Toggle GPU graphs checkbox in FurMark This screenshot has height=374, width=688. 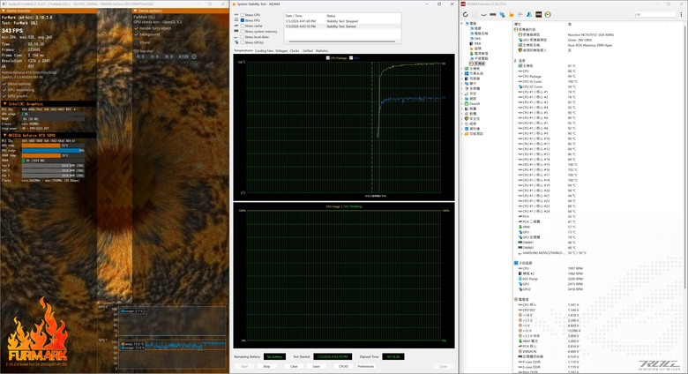pyautogui.click(x=4, y=95)
